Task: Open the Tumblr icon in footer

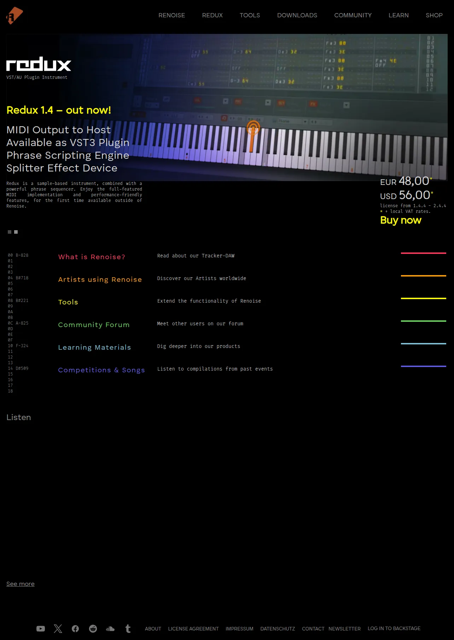Action: coord(128,629)
